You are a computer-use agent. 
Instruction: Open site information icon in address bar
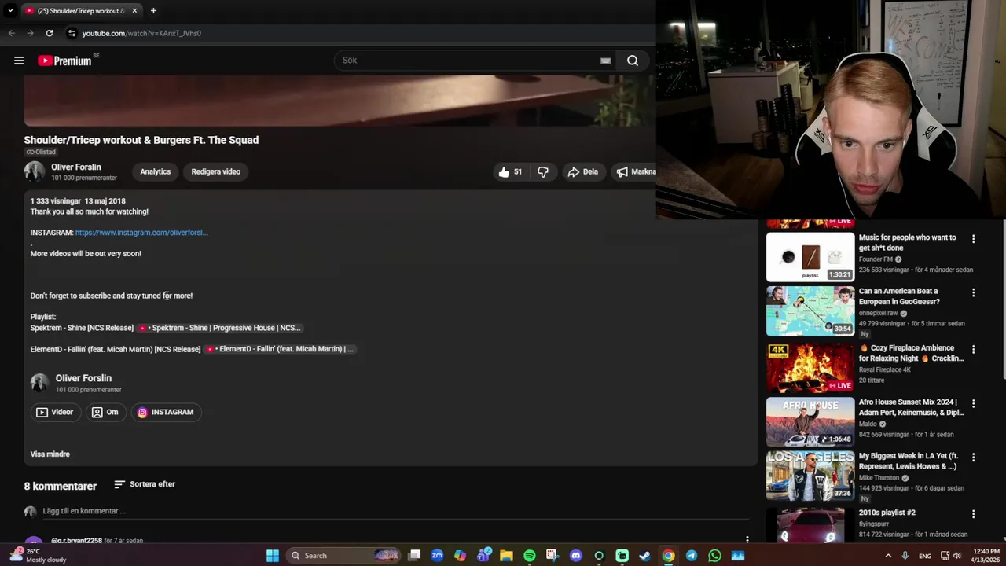[72, 33]
